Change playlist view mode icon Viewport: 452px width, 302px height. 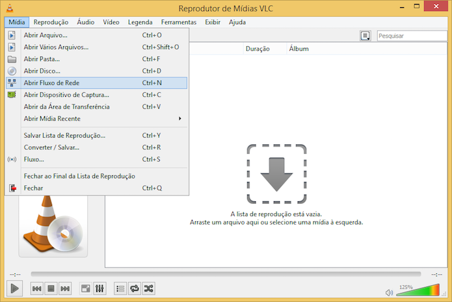(x=366, y=36)
